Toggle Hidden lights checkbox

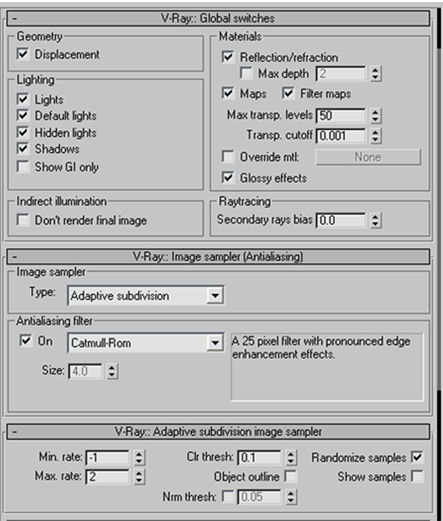pyautogui.click(x=23, y=133)
